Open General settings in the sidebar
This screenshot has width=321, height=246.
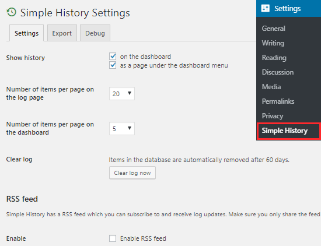pos(273,29)
